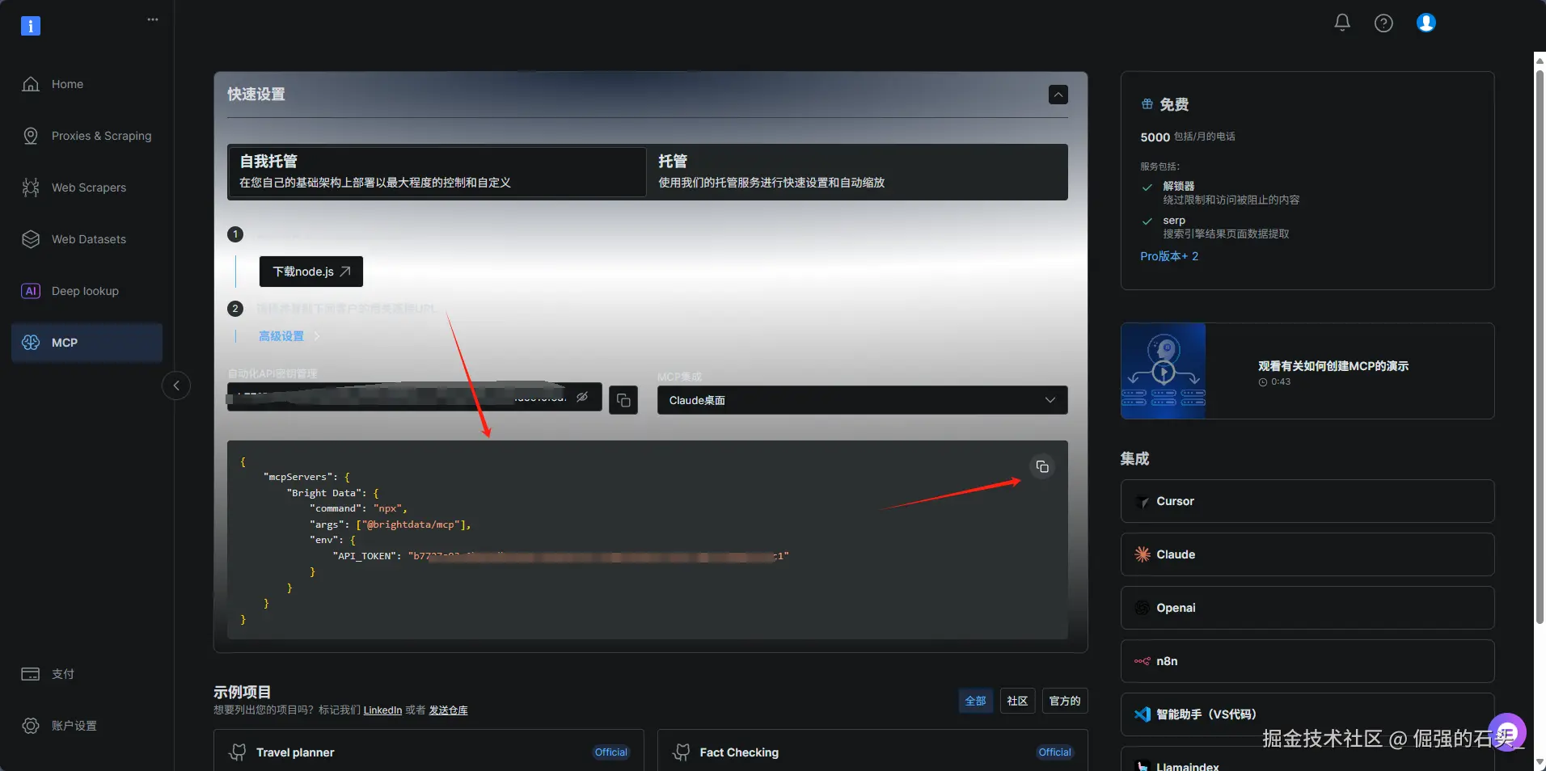Open the Claude桌面 MCP integration dropdown
The image size is (1546, 771).
coord(862,400)
